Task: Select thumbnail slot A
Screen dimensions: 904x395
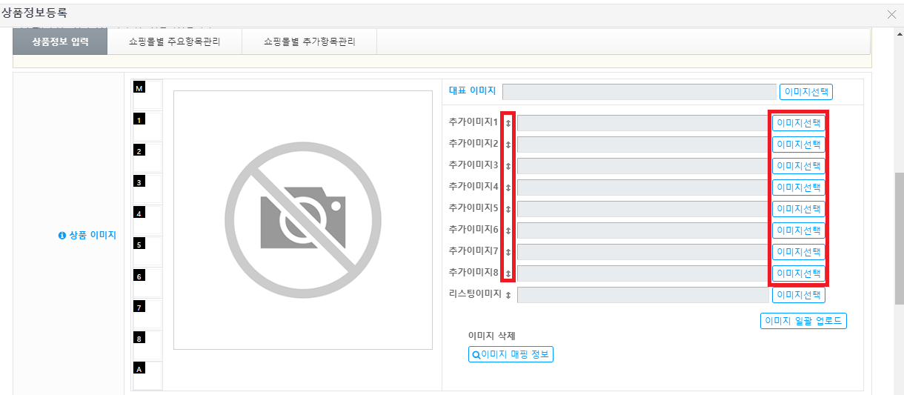Action: (147, 375)
